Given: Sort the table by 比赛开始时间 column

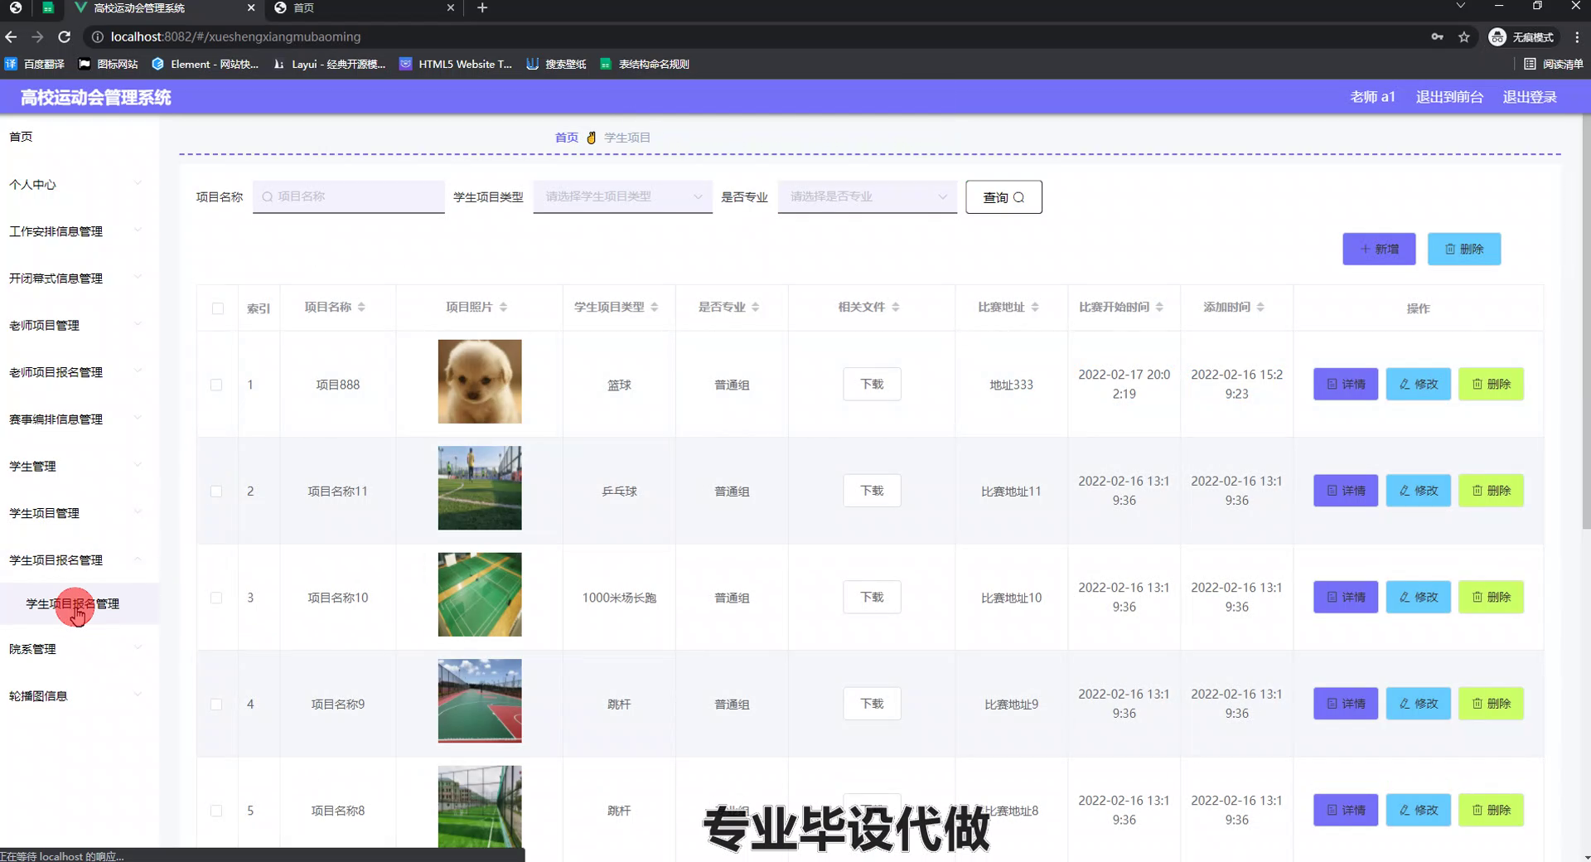Looking at the screenshot, I should [1159, 308].
